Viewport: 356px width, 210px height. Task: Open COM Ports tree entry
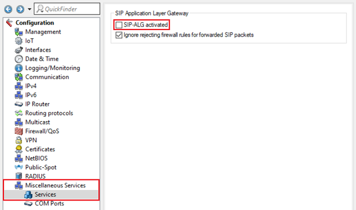click(49, 203)
